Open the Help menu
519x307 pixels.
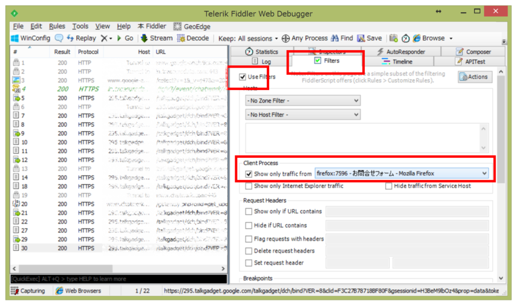[x=123, y=27]
